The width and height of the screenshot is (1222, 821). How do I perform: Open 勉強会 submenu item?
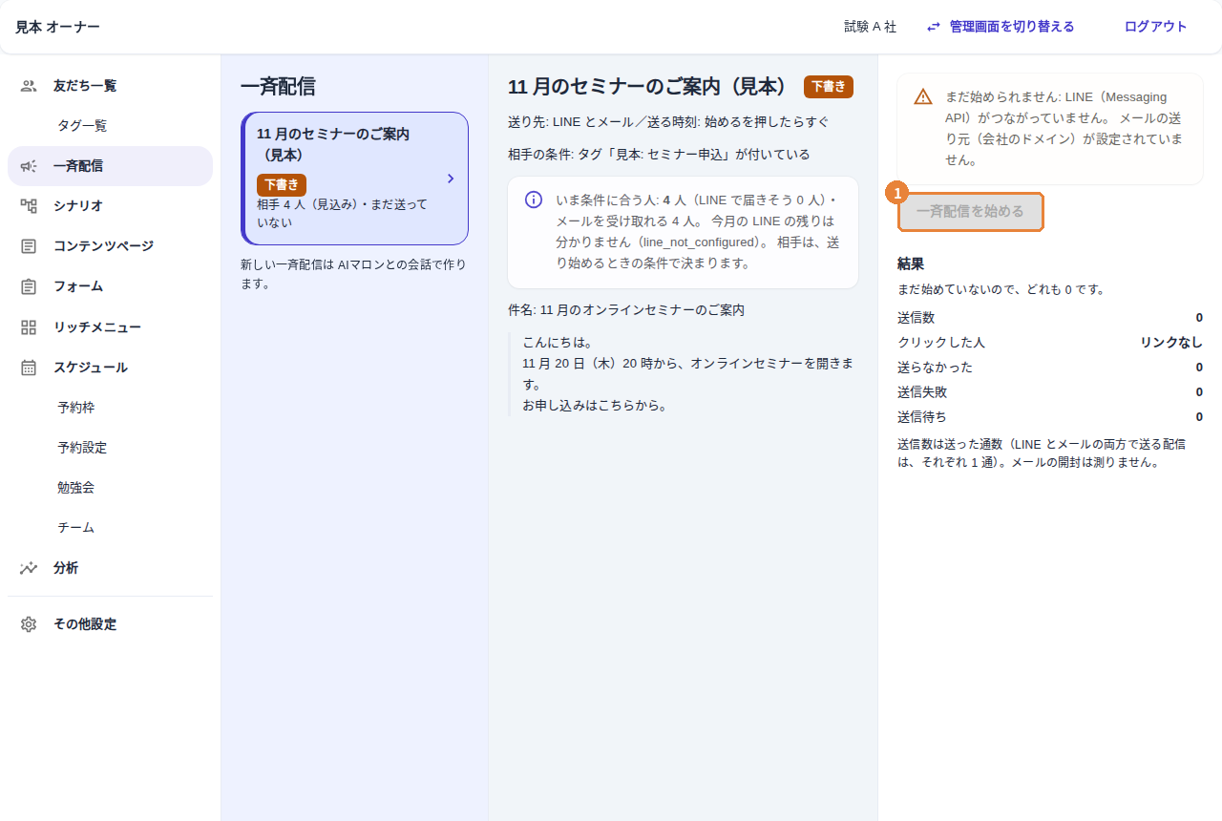[x=110, y=488]
